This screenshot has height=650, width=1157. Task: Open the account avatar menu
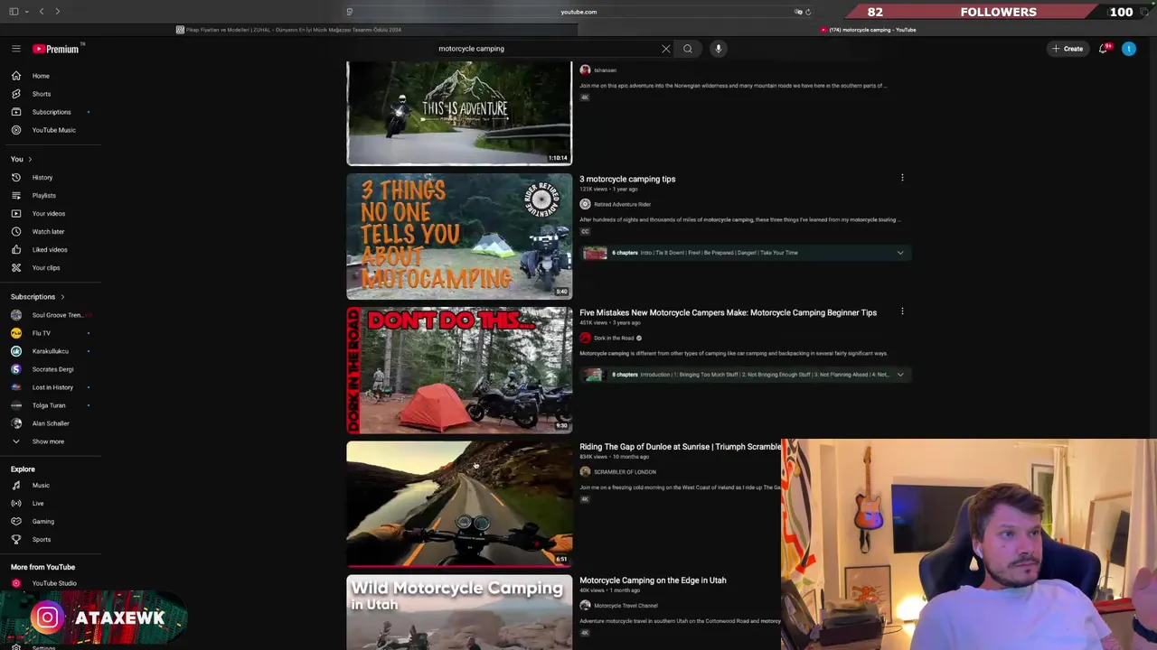(x=1129, y=49)
